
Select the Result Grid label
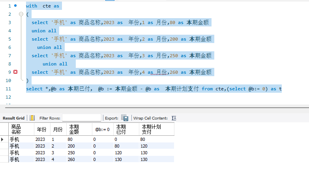pos(13,118)
